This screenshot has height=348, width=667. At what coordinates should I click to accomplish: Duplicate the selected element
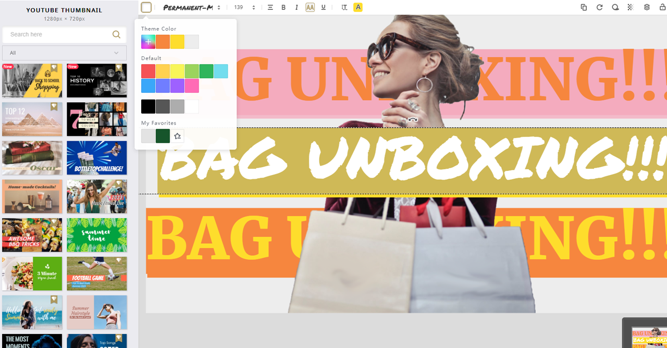click(584, 7)
